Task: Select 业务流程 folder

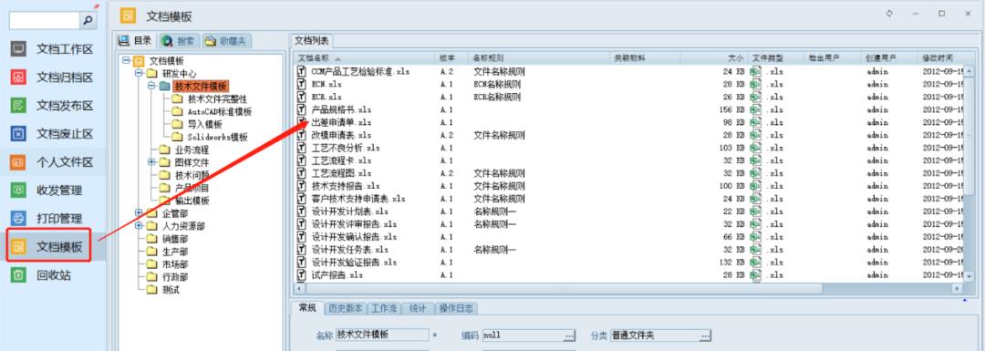Action: (192, 150)
